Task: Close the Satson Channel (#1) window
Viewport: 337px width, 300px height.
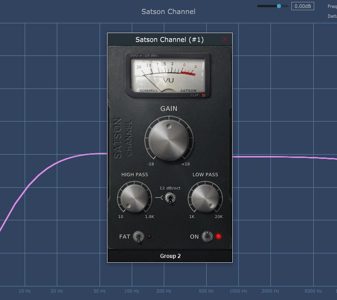Action: click(x=225, y=39)
